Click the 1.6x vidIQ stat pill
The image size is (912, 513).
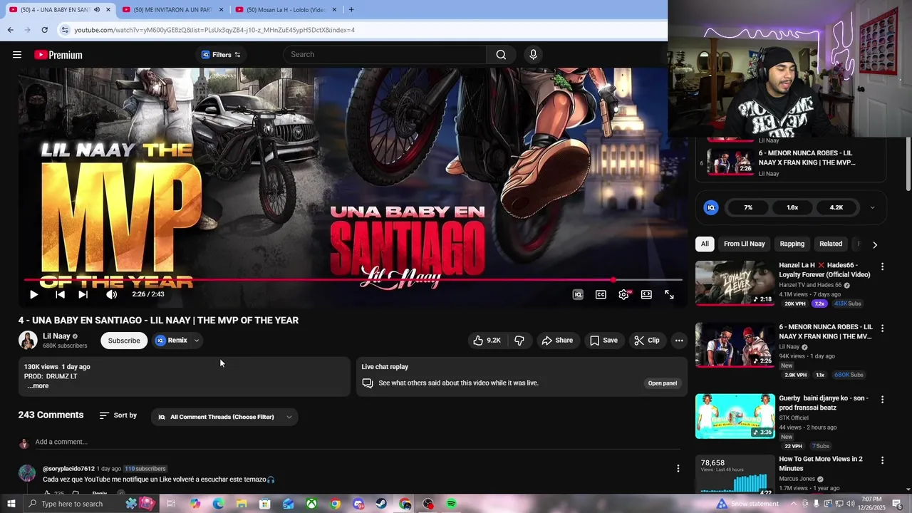click(x=792, y=207)
